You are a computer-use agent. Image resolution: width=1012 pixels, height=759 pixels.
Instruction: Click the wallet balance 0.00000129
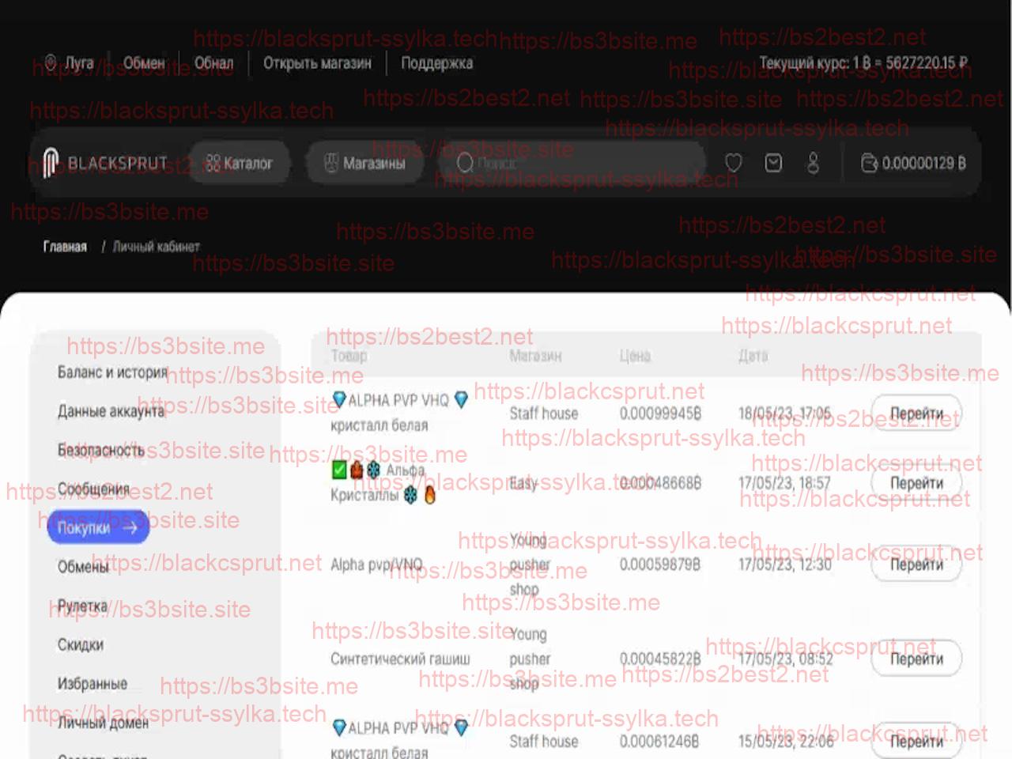(x=923, y=163)
